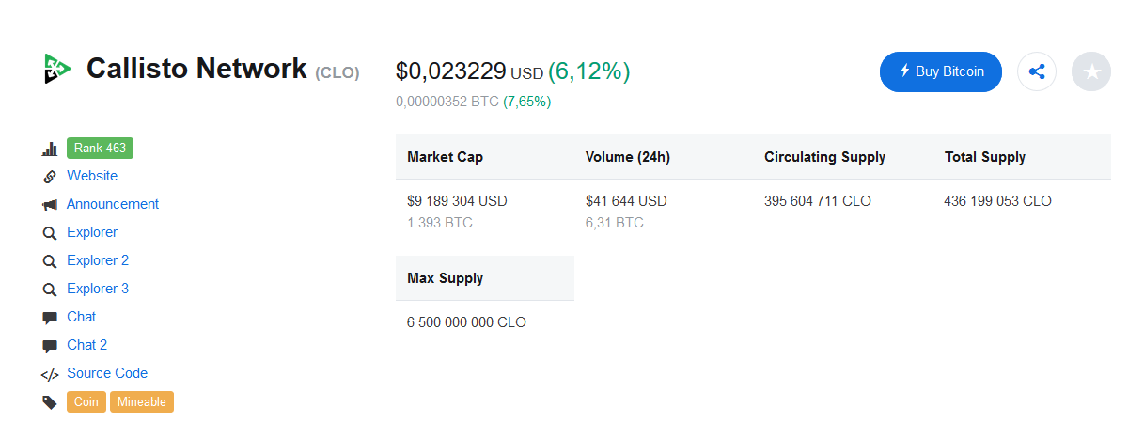
Task: Open the Explorer 2 link
Action: coord(98,260)
